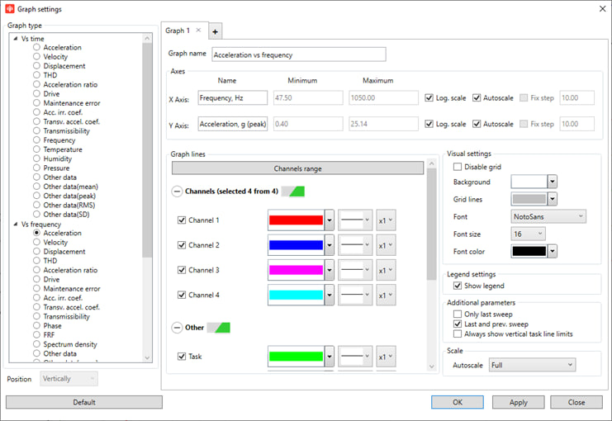The height and width of the screenshot is (421, 612).
Task: Click the Graph name input field
Action: point(299,54)
